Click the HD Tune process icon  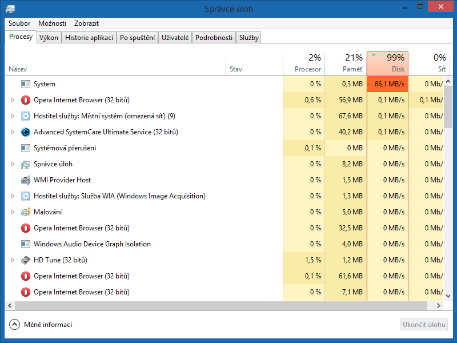click(25, 260)
